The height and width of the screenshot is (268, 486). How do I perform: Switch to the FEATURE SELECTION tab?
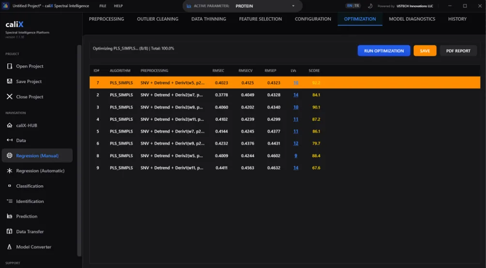click(260, 19)
